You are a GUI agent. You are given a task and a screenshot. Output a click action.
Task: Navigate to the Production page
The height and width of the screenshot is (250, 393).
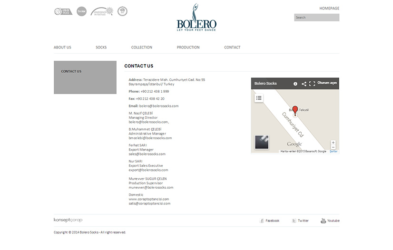[x=188, y=48]
